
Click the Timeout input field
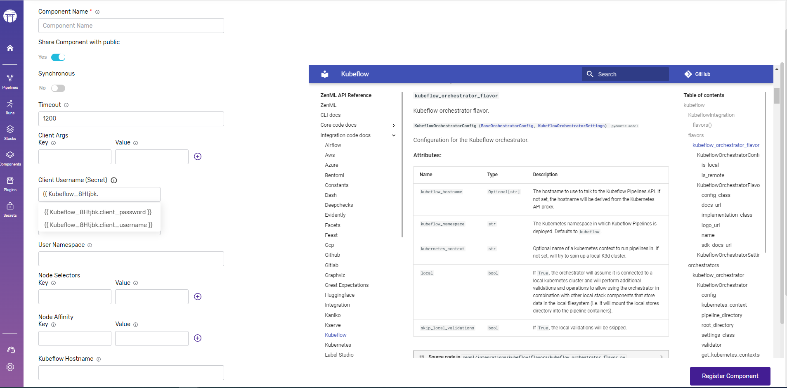(131, 119)
